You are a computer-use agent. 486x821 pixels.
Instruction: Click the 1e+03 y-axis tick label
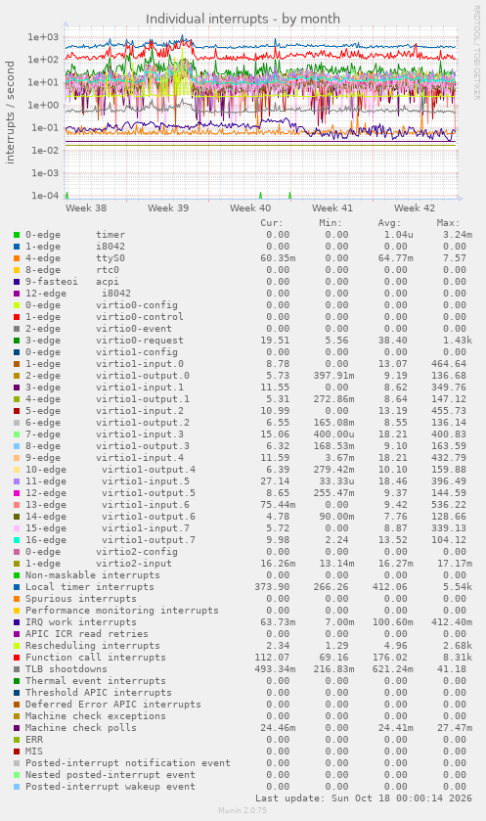(x=44, y=36)
